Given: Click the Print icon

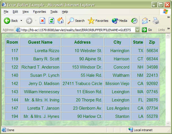Looking at the screenshot, I should coord(156,21).
